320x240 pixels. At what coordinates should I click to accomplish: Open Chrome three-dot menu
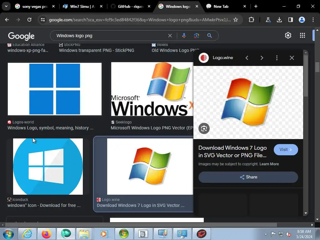tap(313, 20)
